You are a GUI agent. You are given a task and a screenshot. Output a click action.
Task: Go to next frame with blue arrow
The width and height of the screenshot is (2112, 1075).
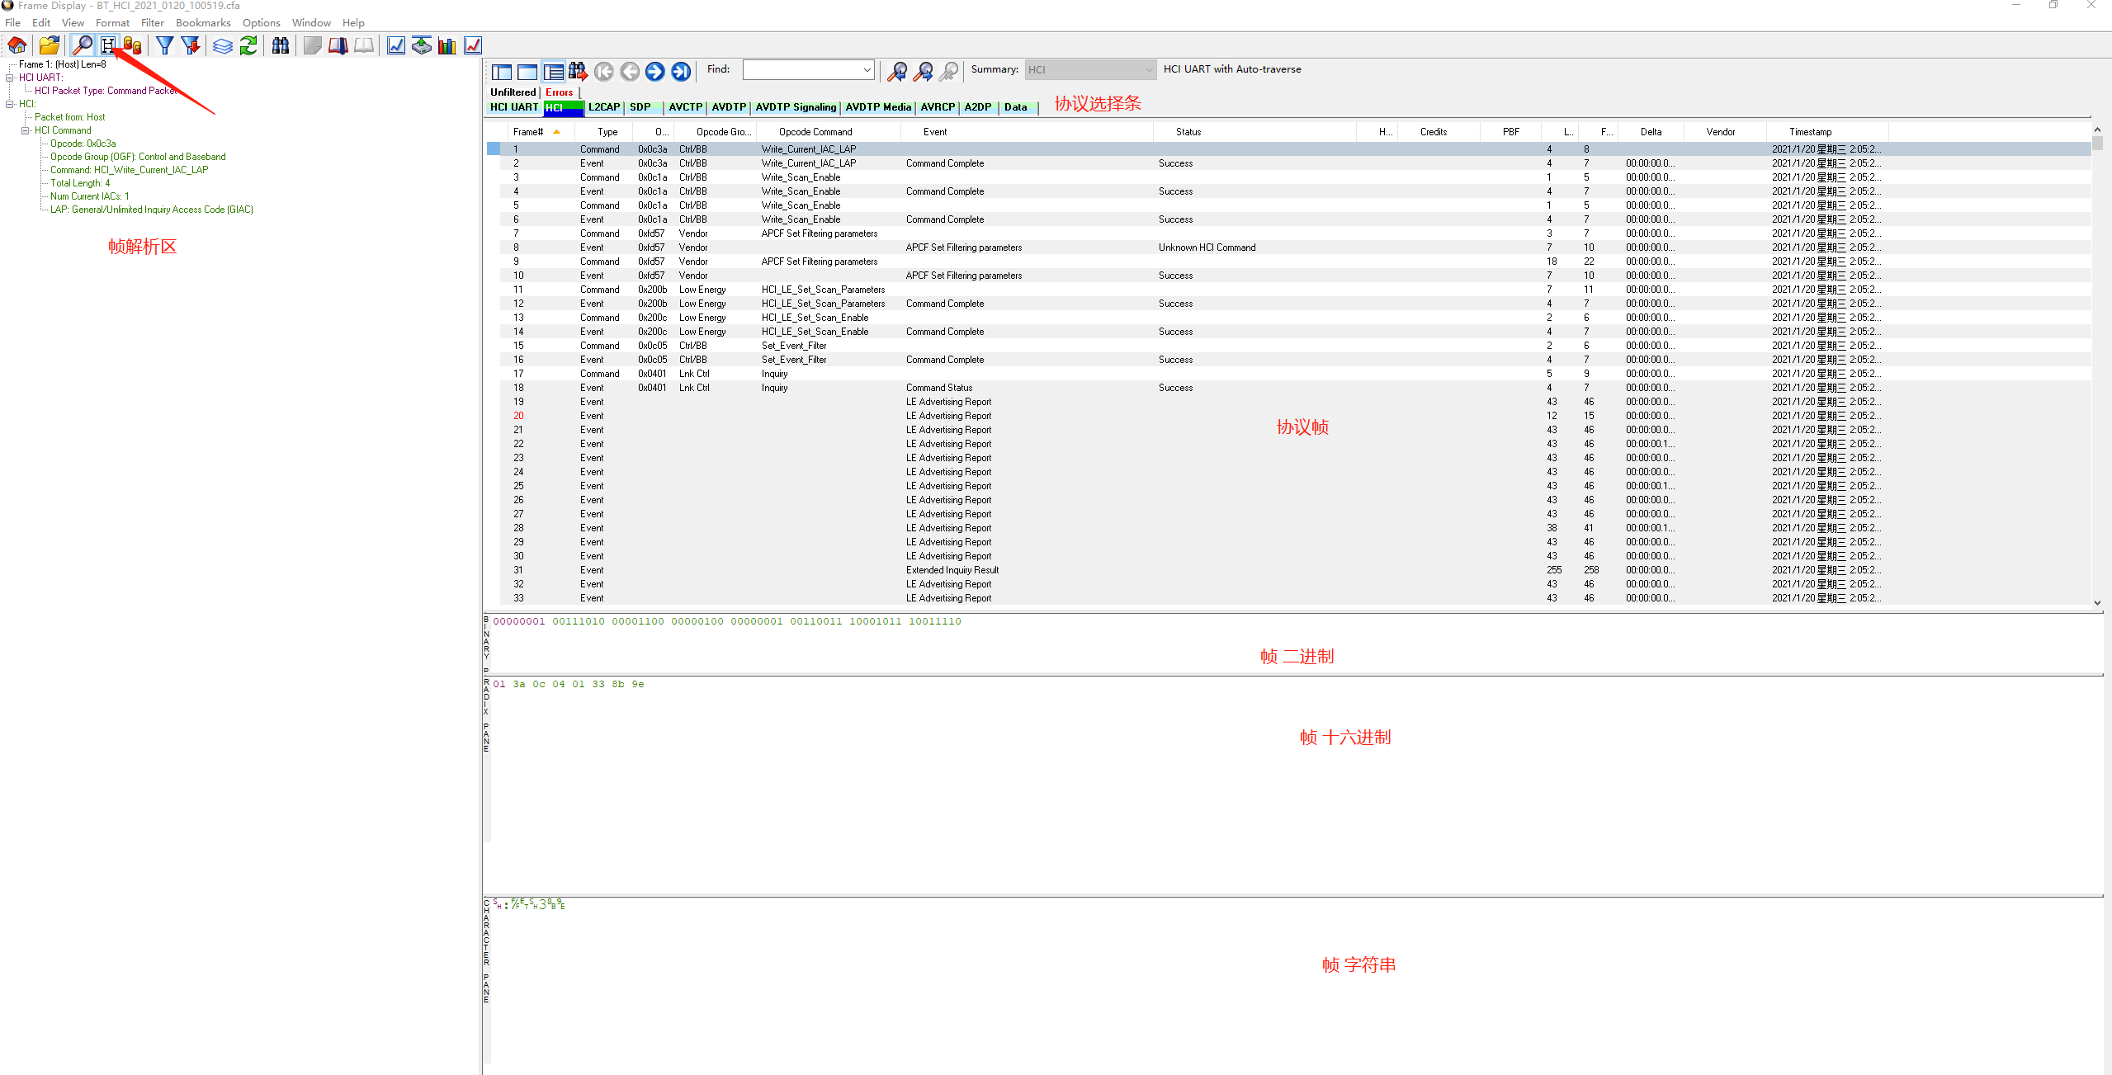point(654,72)
